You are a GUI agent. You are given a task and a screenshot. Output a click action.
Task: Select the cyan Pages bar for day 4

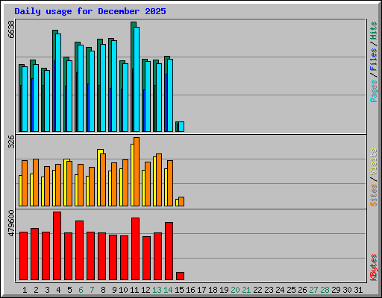pos(58,83)
